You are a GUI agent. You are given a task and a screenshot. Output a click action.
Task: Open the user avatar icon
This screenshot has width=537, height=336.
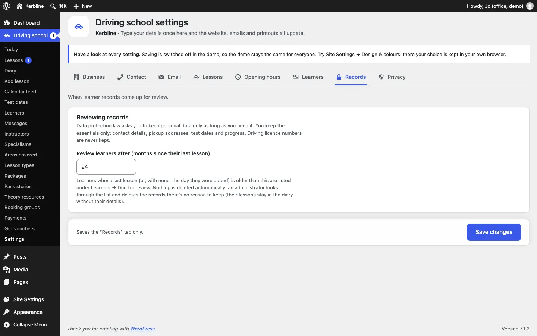pos(530,6)
